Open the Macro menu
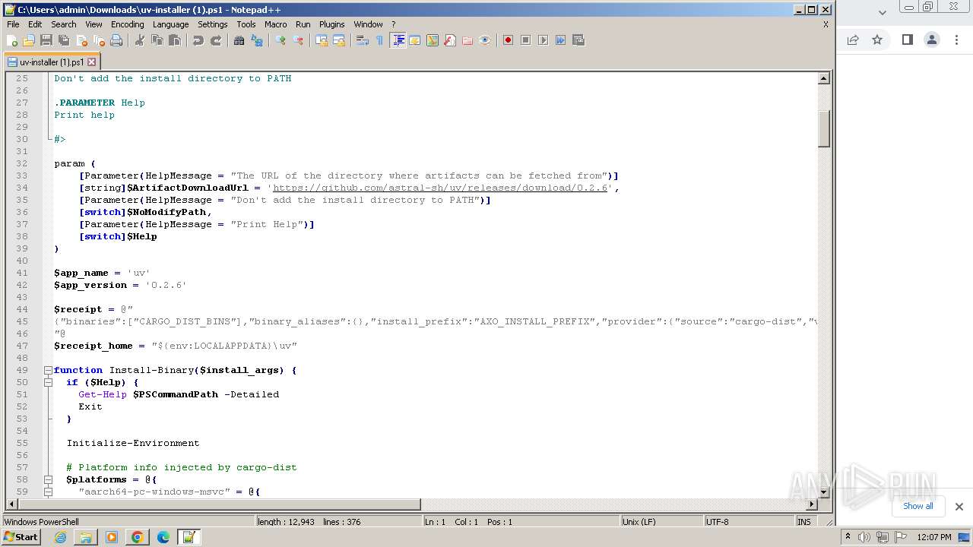This screenshot has height=547, width=973. [275, 24]
